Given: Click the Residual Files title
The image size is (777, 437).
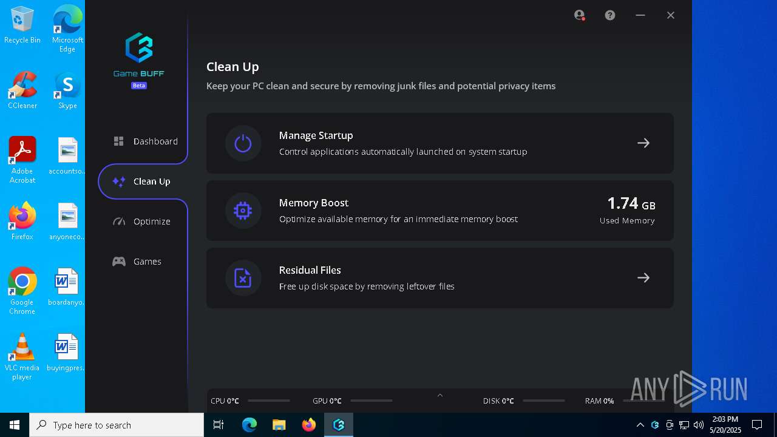Looking at the screenshot, I should (310, 270).
